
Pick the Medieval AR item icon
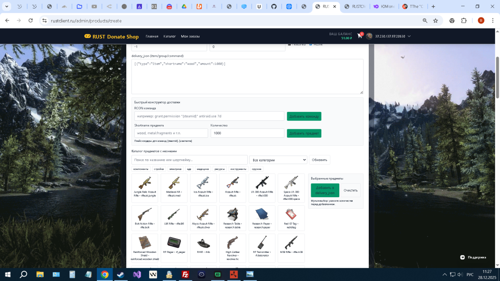click(174, 183)
